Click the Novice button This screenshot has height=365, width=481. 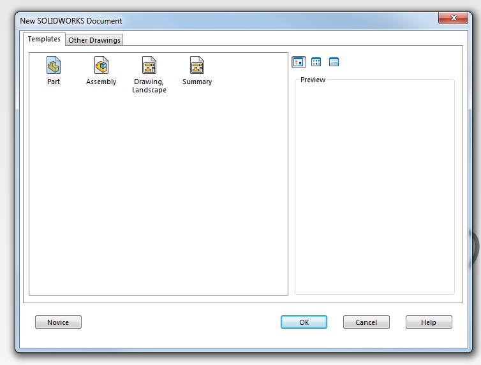58,322
